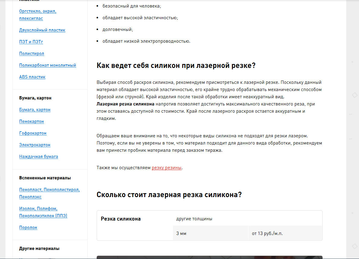
Task: Click the Резка силикона table title
Action: tap(121, 219)
